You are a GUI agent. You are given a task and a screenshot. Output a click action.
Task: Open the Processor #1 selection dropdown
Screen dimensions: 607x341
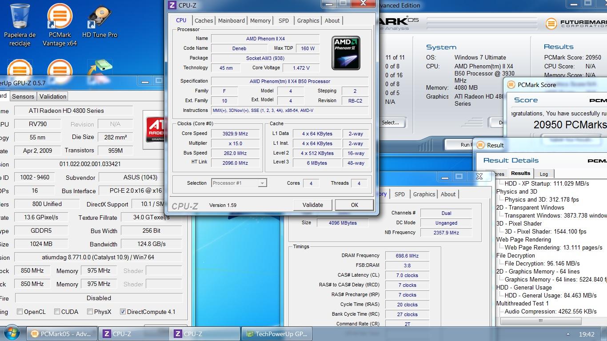click(239, 183)
